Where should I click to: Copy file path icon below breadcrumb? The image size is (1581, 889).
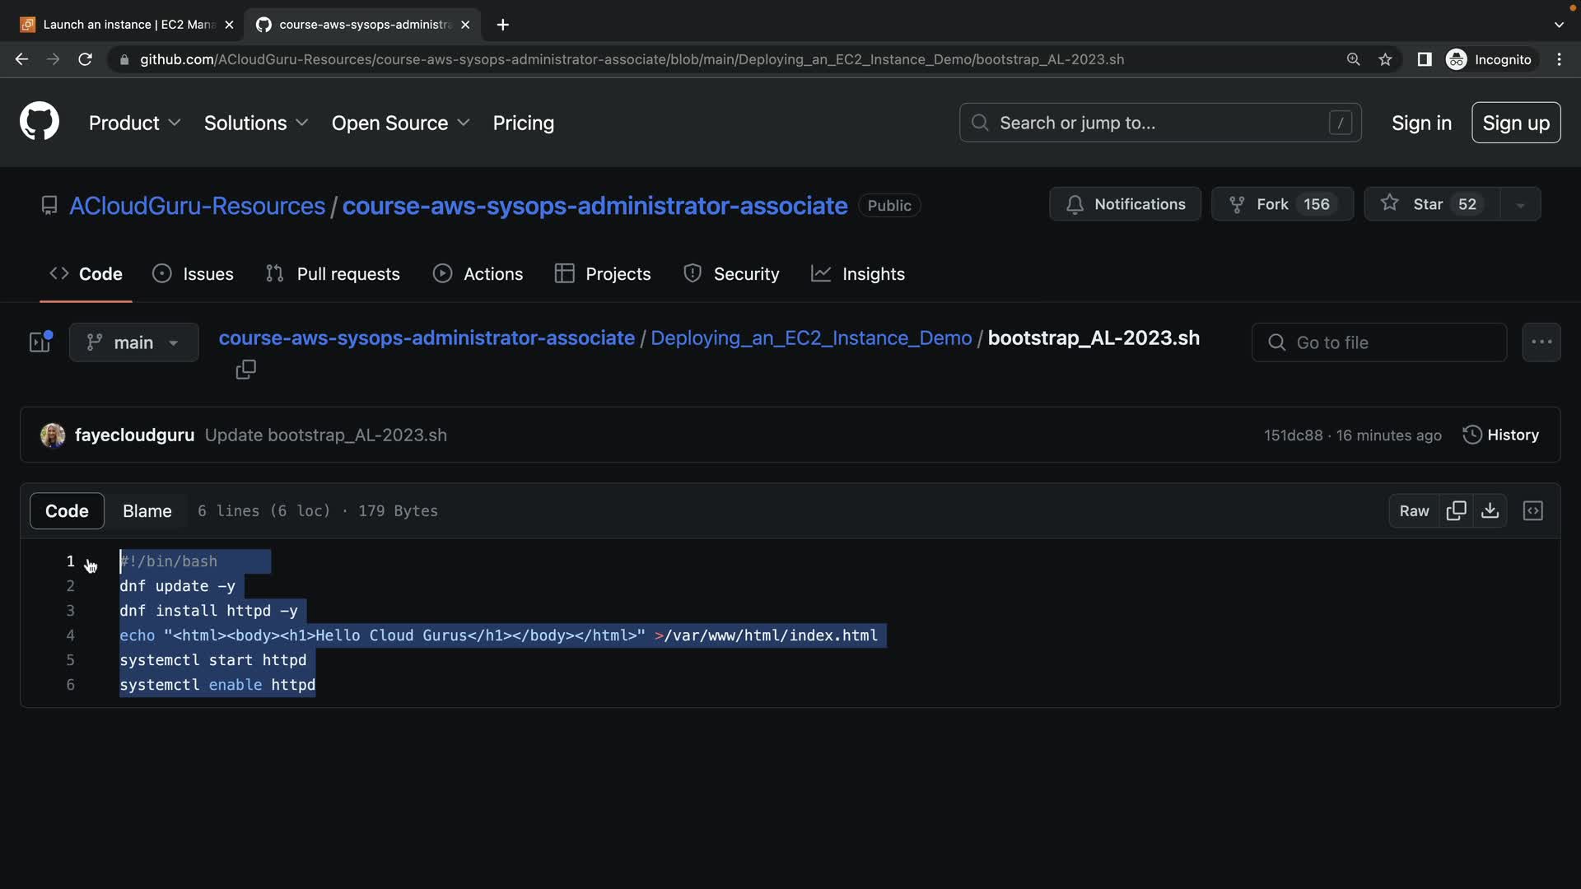click(x=245, y=370)
